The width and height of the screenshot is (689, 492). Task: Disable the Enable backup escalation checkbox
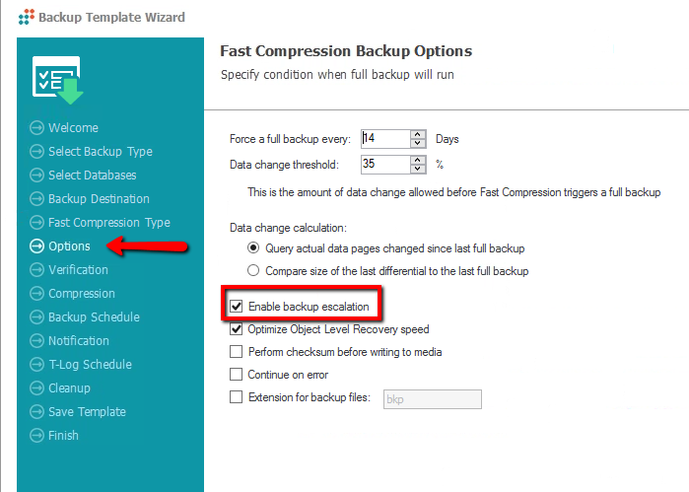coord(236,307)
